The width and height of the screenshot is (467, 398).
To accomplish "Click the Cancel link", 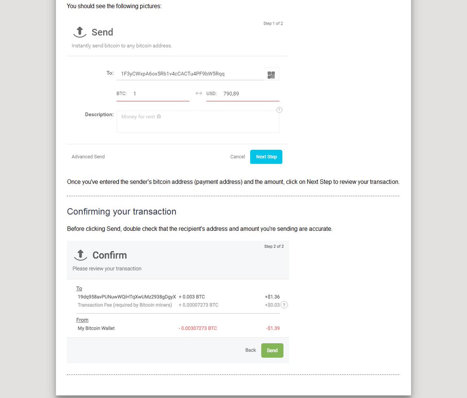I will 237,157.
